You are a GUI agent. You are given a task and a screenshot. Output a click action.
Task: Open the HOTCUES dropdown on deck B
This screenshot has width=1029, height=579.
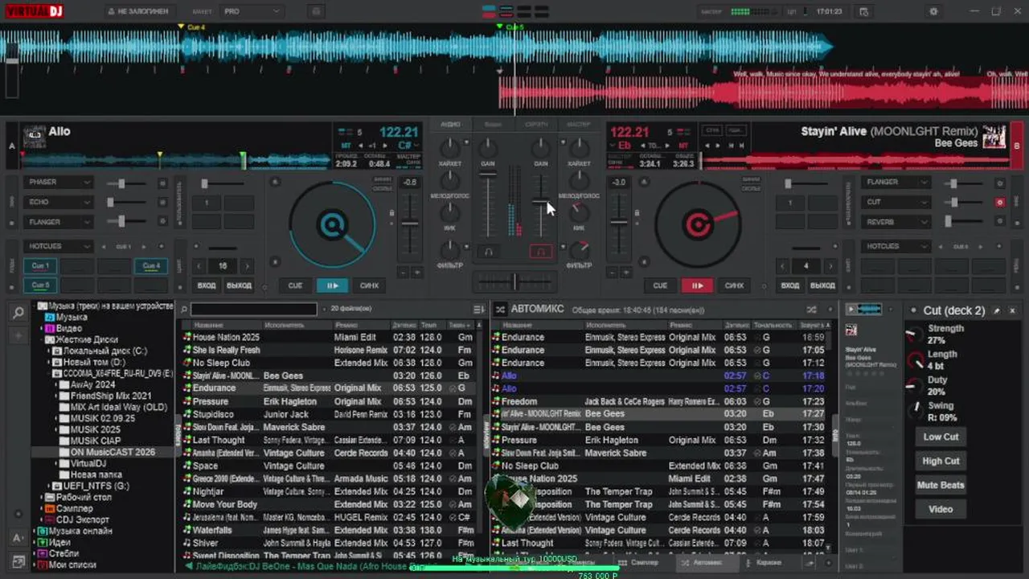(x=896, y=246)
